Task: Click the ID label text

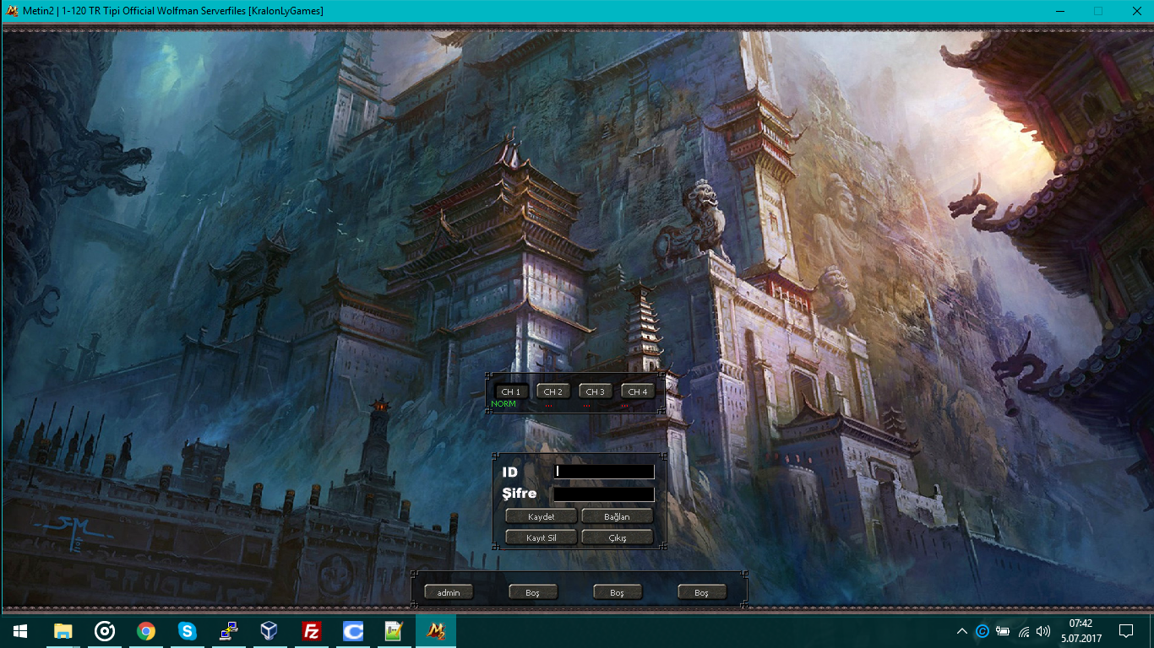Action: tap(509, 472)
